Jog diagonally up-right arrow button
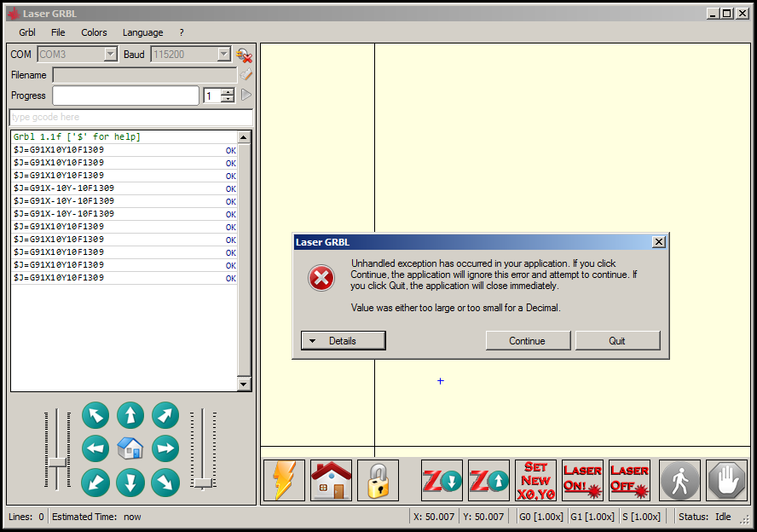The height and width of the screenshot is (532, 757). pos(165,415)
